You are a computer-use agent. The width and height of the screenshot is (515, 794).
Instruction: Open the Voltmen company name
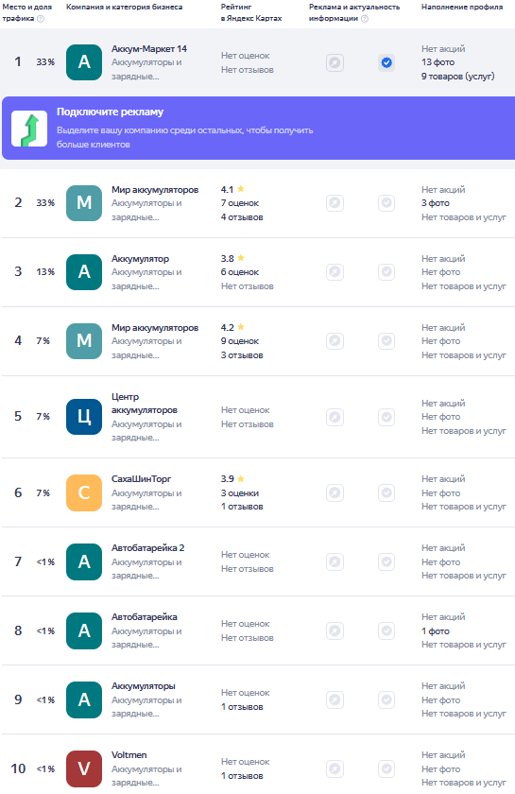point(129,754)
